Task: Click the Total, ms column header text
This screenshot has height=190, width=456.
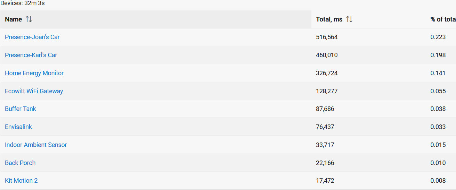Action: click(x=329, y=19)
